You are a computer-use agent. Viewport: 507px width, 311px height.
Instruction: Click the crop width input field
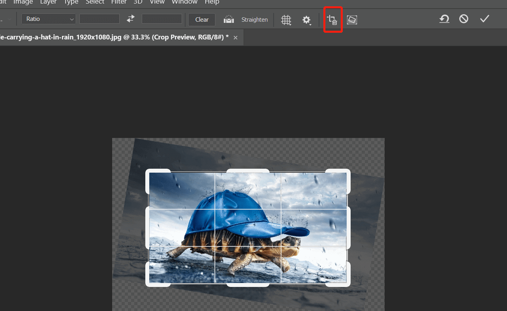pos(100,19)
